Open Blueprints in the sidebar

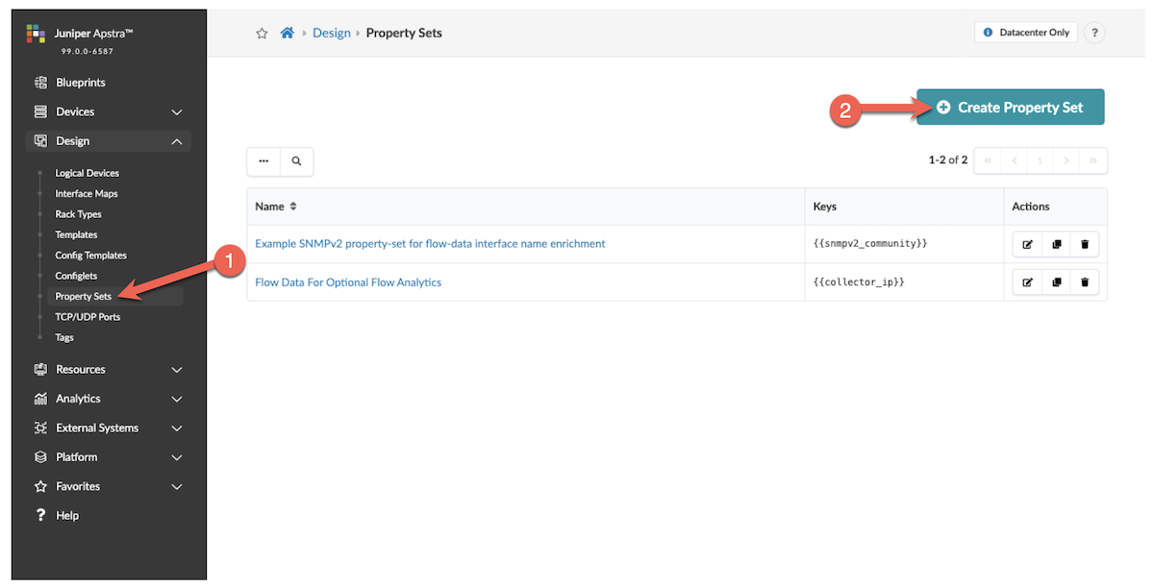[x=81, y=83]
